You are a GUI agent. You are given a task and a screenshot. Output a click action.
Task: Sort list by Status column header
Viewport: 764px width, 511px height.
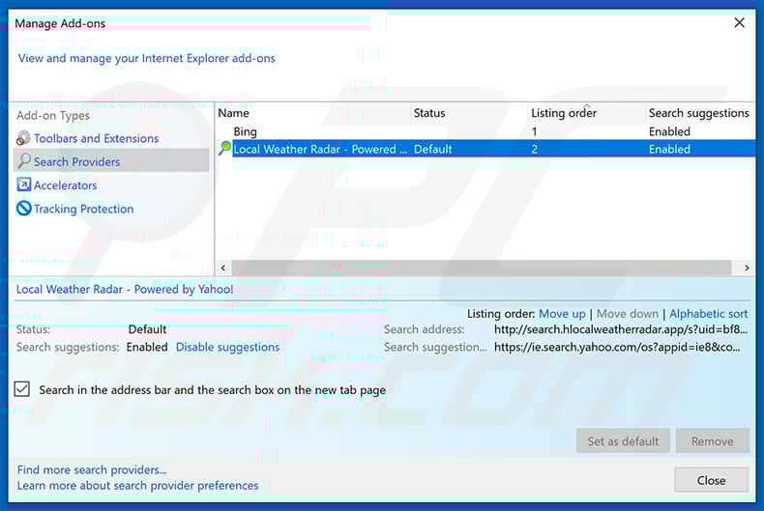[429, 113]
